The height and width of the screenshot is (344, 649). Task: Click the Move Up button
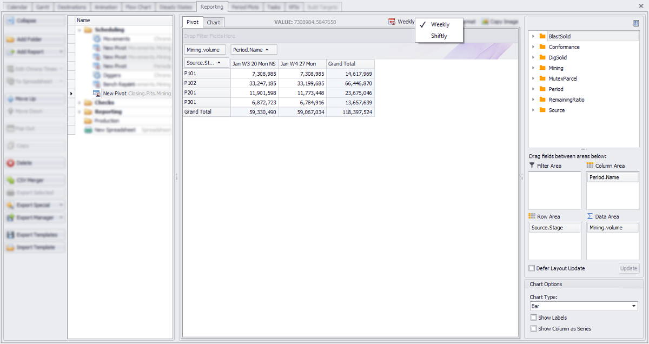coord(35,99)
